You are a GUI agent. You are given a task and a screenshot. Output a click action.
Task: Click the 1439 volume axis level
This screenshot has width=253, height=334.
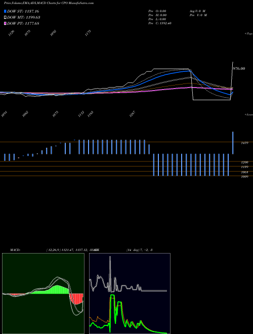[x=244, y=143]
